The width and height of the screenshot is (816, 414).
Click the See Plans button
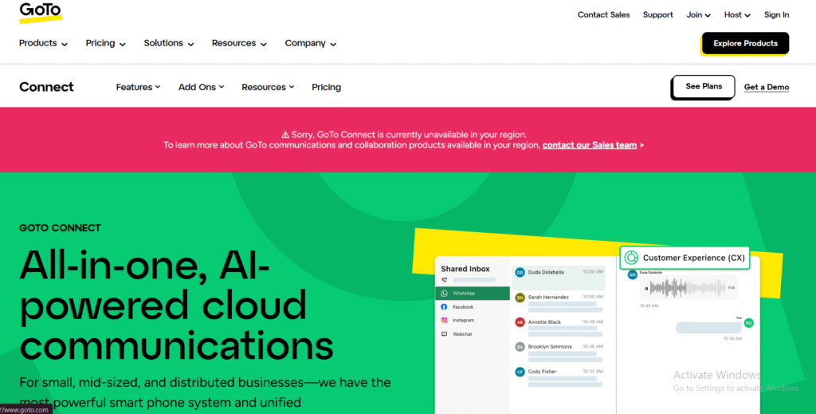click(x=703, y=87)
